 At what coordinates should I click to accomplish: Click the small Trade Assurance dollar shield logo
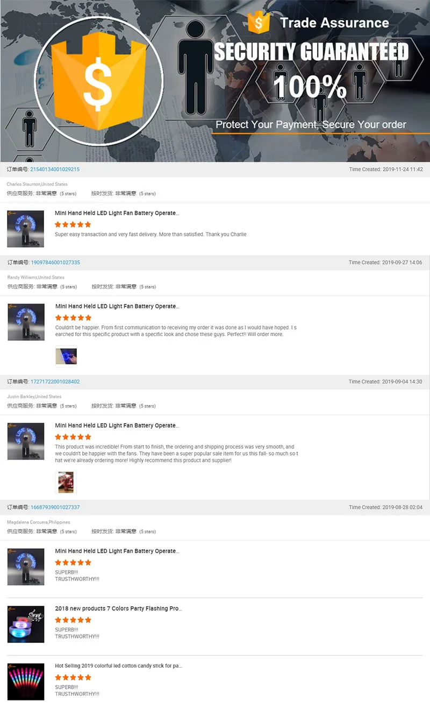click(x=259, y=22)
